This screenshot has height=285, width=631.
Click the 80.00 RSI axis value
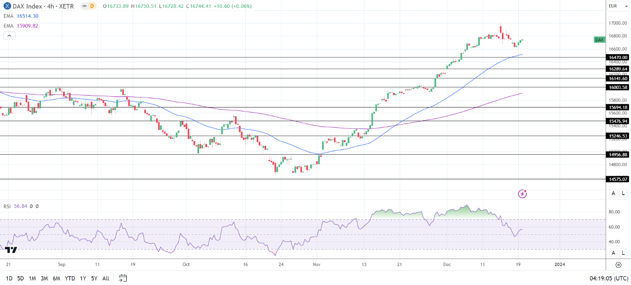point(614,212)
